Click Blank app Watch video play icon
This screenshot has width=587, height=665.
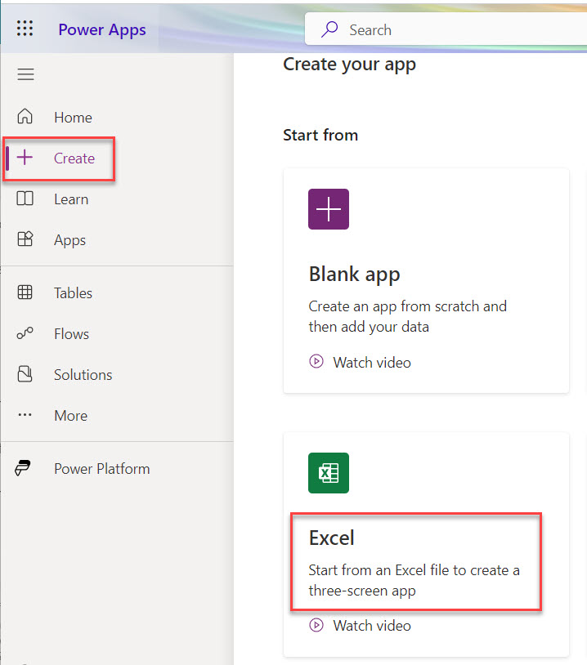(x=316, y=361)
